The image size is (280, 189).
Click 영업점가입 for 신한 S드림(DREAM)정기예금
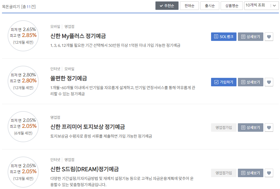224,173
